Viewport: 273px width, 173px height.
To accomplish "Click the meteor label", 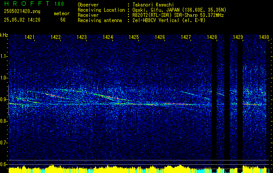I will (x=62, y=13).
